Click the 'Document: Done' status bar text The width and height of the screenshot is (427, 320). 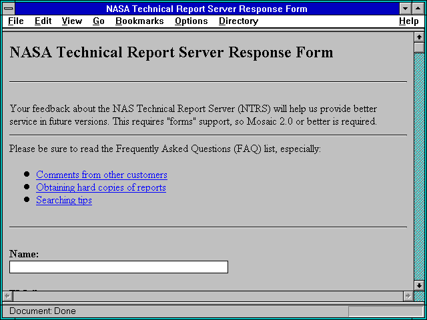click(43, 311)
